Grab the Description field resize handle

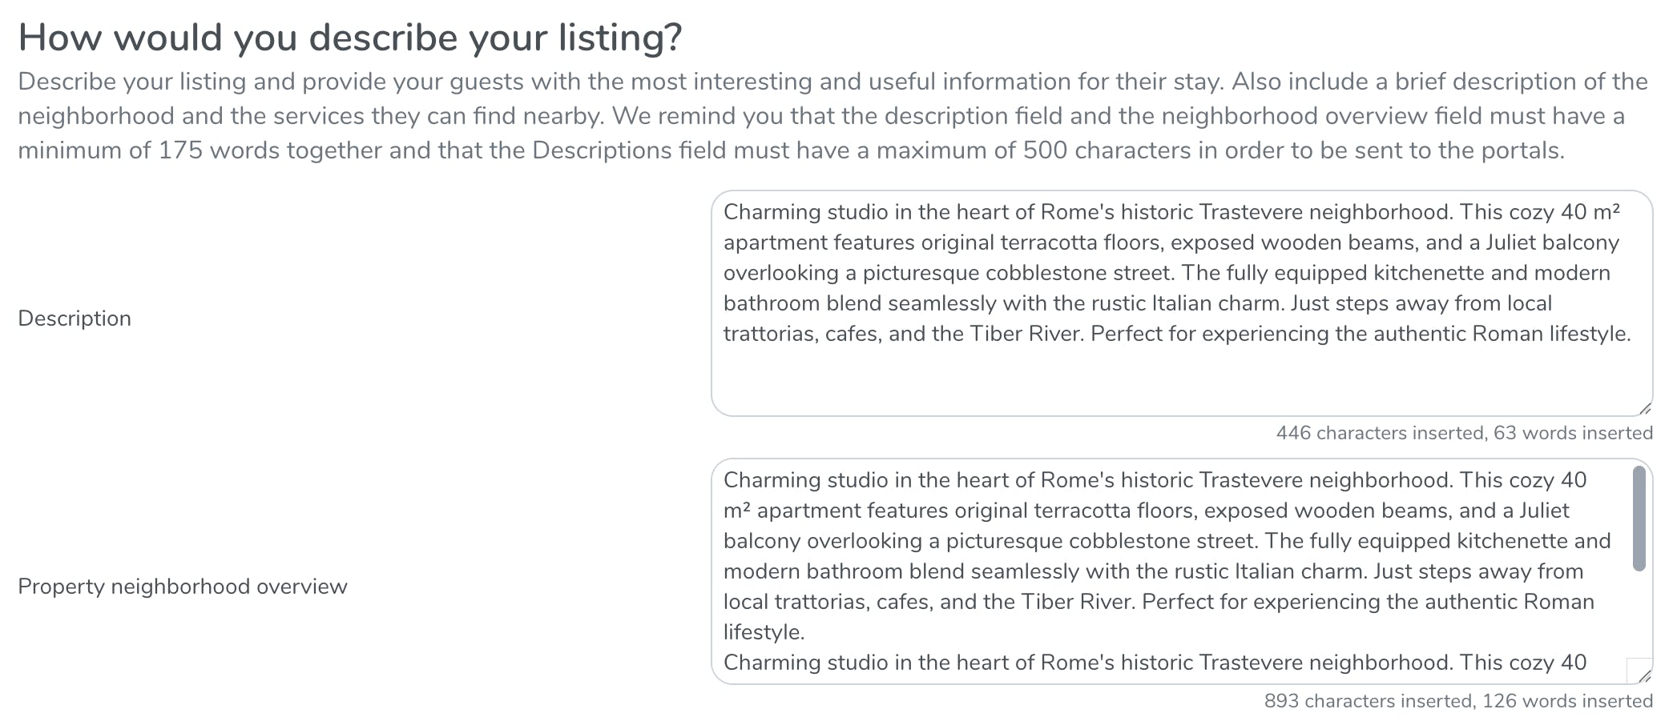point(1644,408)
